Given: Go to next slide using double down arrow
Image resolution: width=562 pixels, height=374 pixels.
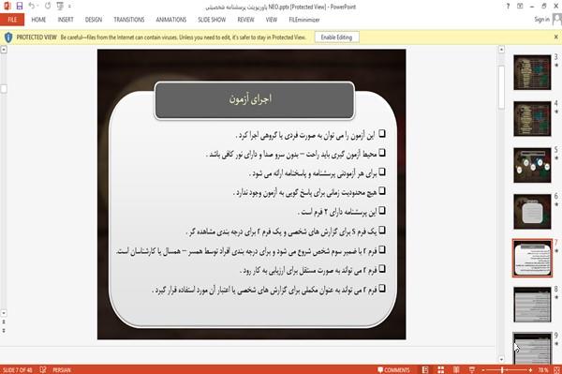Looking at the screenshot, I should (x=4, y=331).
